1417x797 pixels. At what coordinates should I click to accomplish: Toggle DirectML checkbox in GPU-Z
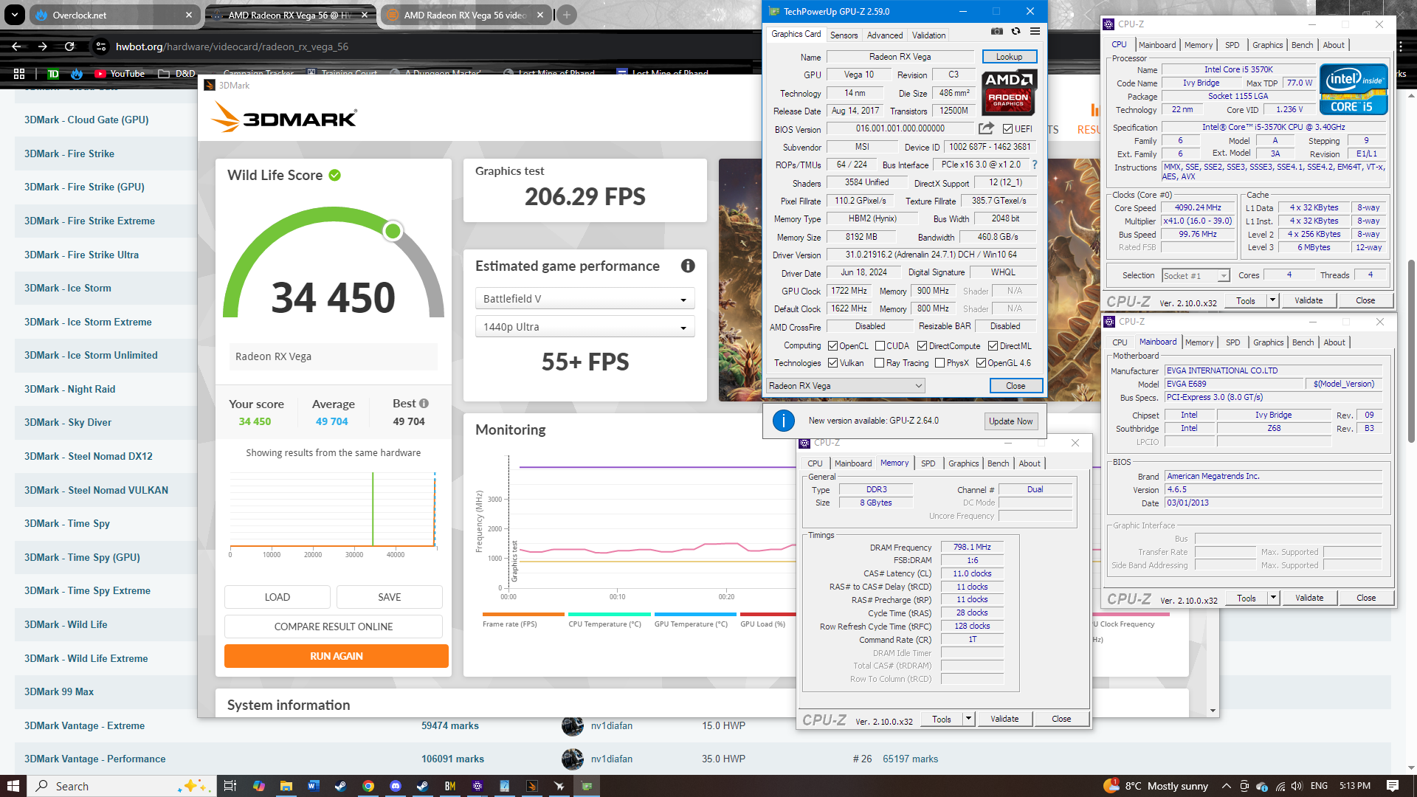(x=993, y=346)
